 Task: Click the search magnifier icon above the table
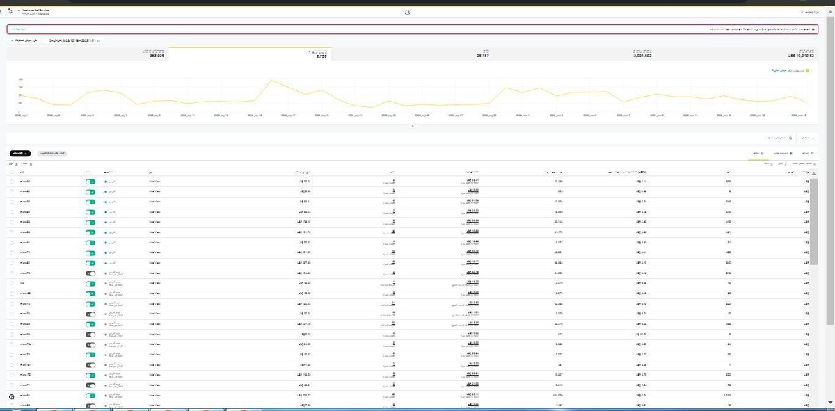pyautogui.click(x=790, y=138)
